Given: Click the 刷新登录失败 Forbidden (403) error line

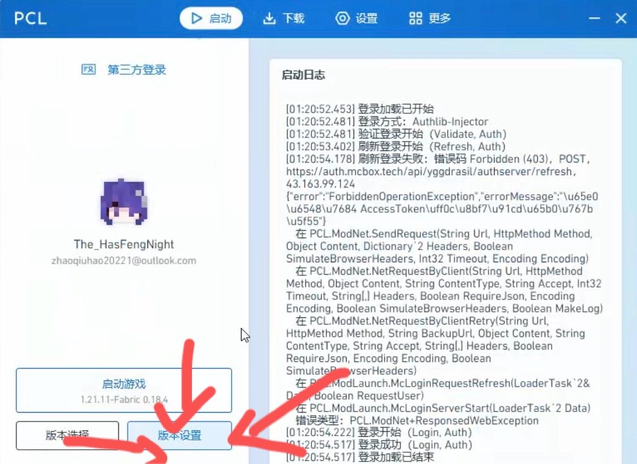Looking at the screenshot, I should click(438, 159).
